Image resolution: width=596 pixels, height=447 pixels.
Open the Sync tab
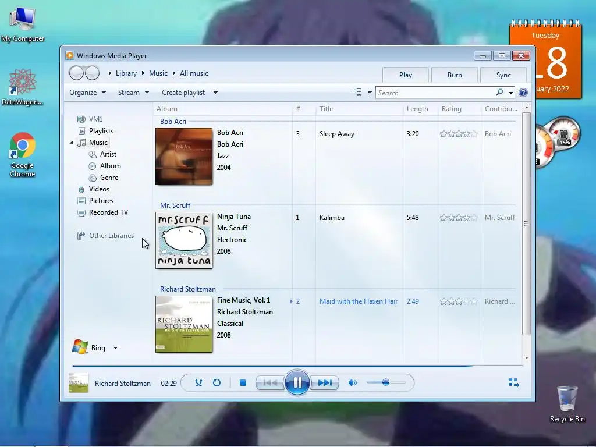click(x=503, y=75)
